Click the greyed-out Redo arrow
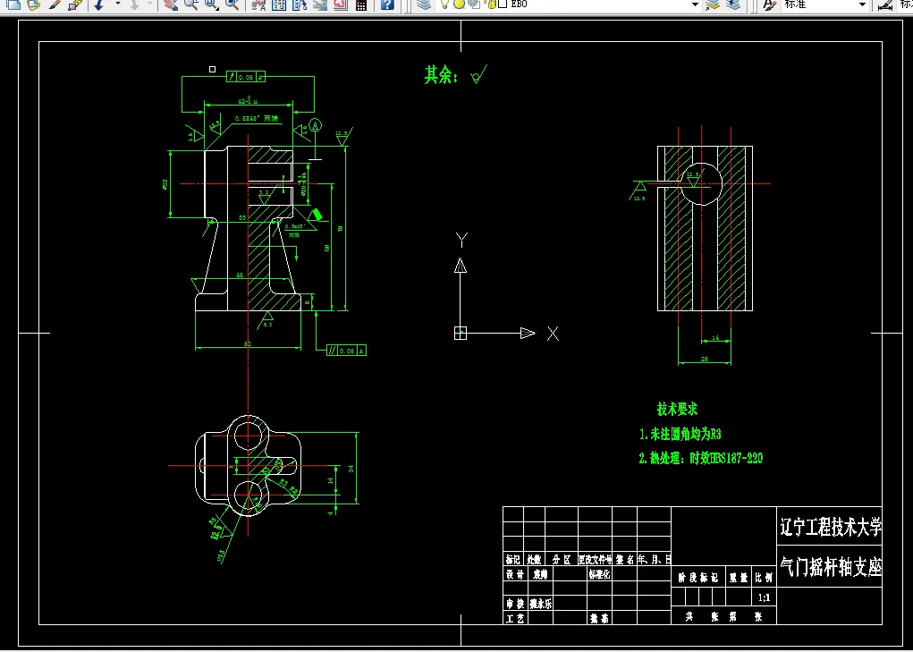The height and width of the screenshot is (652, 913). click(134, 4)
